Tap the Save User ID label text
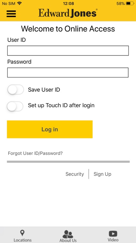 click(44, 89)
